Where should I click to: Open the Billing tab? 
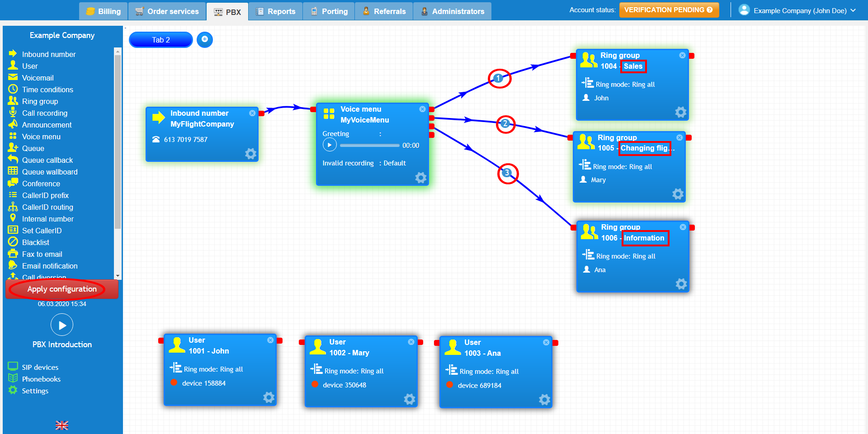click(104, 11)
